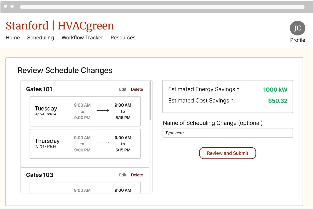Click the schedule list scrollbar thumb
Viewport: 313px width, 209px height.
pos(150,100)
